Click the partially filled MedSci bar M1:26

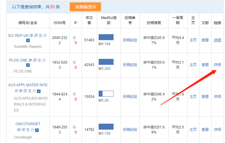(106, 94)
